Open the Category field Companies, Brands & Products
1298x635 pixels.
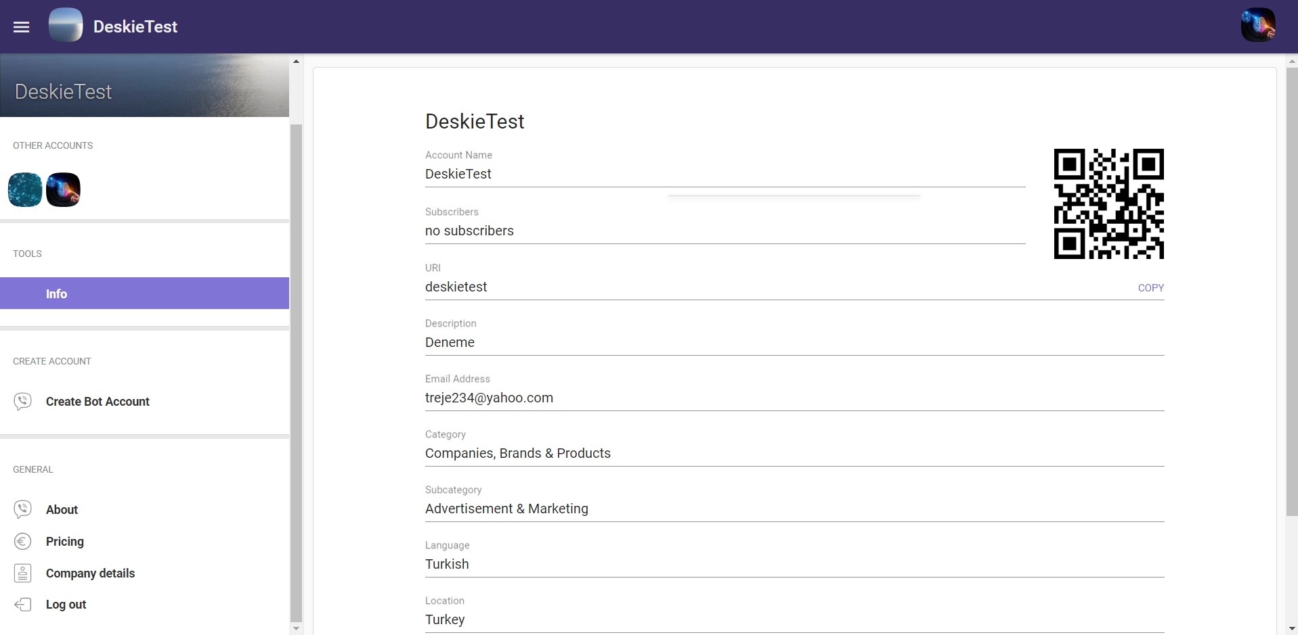tap(794, 453)
